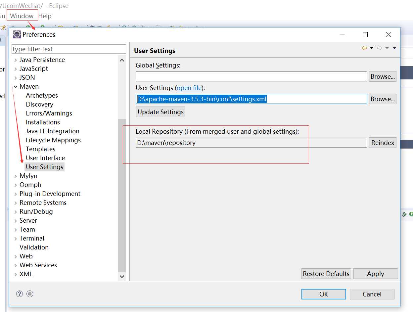Viewport: 413px width, 312px height.
Task: Browse for User Settings file
Action: tap(383, 99)
